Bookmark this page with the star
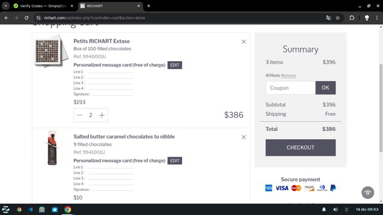This screenshot has height=215, width=383. point(338,18)
